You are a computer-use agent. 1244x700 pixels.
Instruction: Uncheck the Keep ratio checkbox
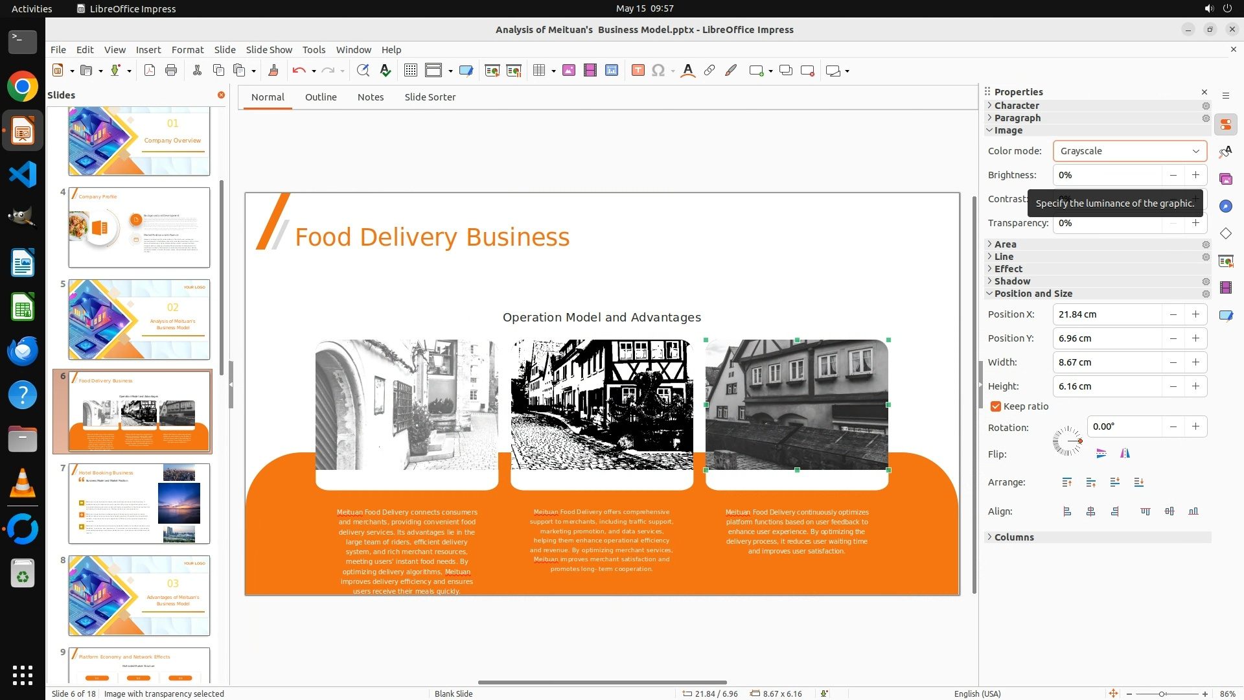[x=996, y=406]
